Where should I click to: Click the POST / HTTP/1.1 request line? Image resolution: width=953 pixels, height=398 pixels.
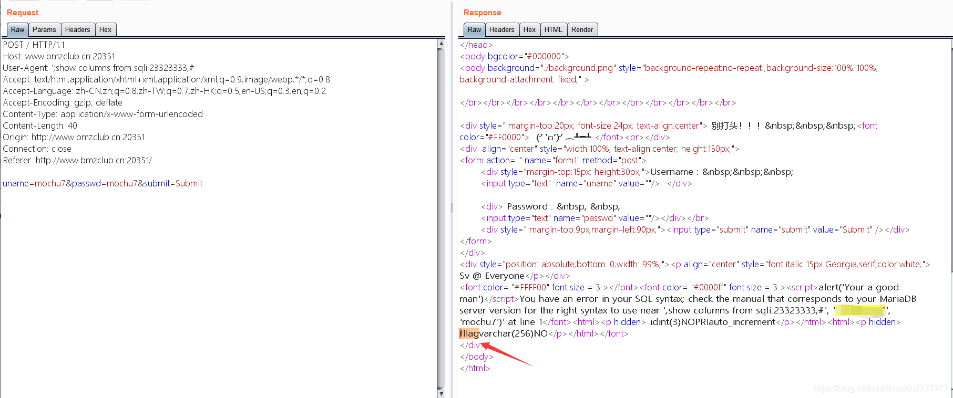click(34, 45)
